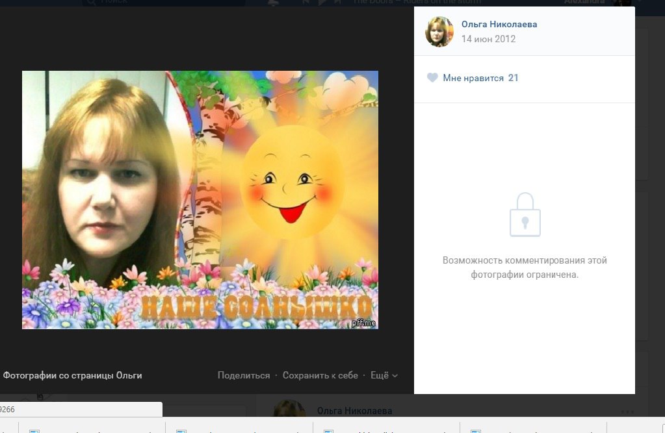Click Ольга's avatar in photo panel
Viewport: 665px width, 433px height.
(x=439, y=32)
